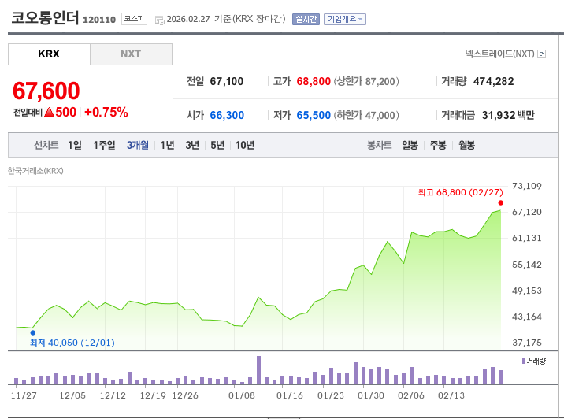Show the 일봉 candle chart
The width and height of the screenshot is (564, 419).
point(410,145)
